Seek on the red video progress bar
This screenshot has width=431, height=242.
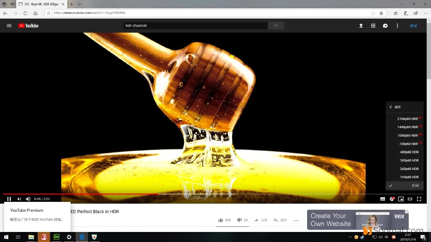pos(80,194)
